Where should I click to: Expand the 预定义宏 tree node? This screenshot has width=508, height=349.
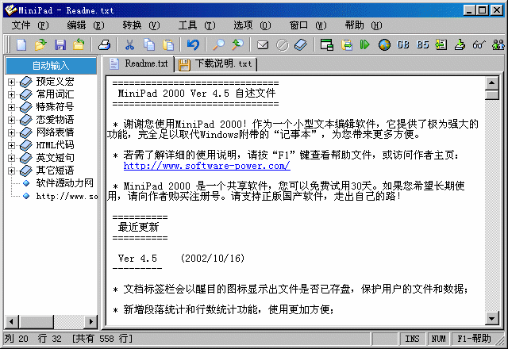(x=11, y=82)
